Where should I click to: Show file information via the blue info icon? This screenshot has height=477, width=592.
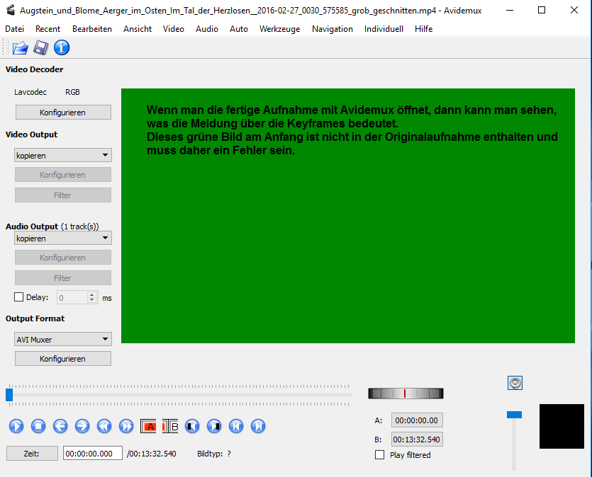(62, 48)
